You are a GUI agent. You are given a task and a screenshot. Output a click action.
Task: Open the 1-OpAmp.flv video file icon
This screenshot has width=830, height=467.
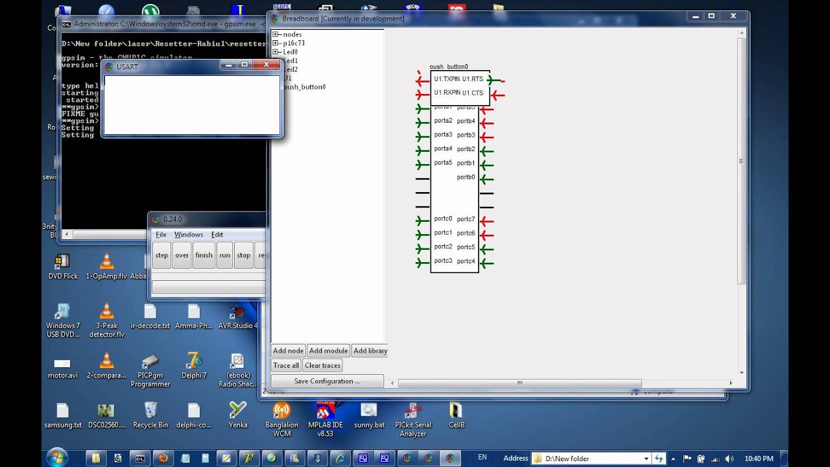106,266
